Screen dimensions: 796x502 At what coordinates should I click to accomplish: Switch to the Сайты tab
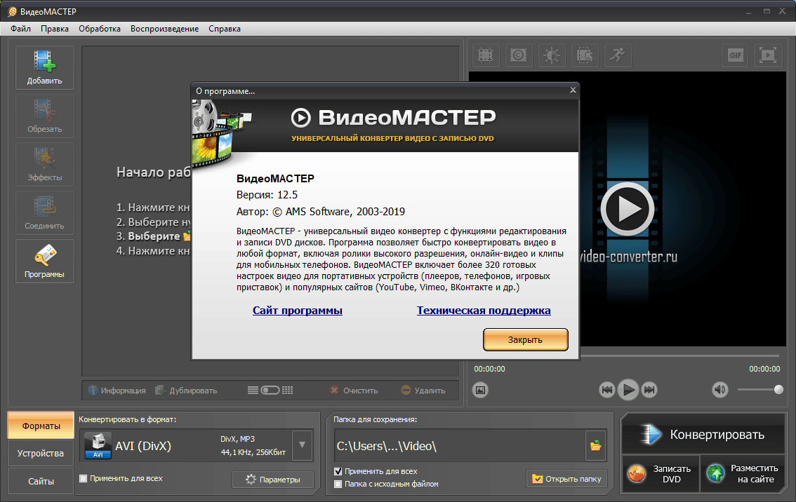point(41,481)
